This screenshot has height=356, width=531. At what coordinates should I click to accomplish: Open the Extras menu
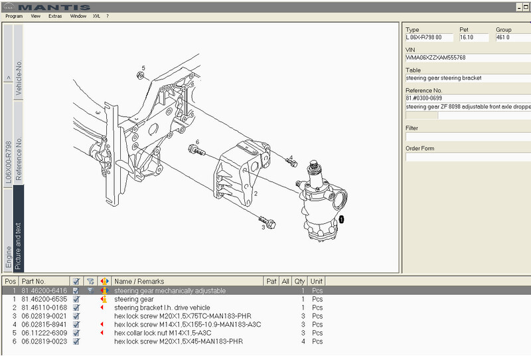(x=55, y=16)
